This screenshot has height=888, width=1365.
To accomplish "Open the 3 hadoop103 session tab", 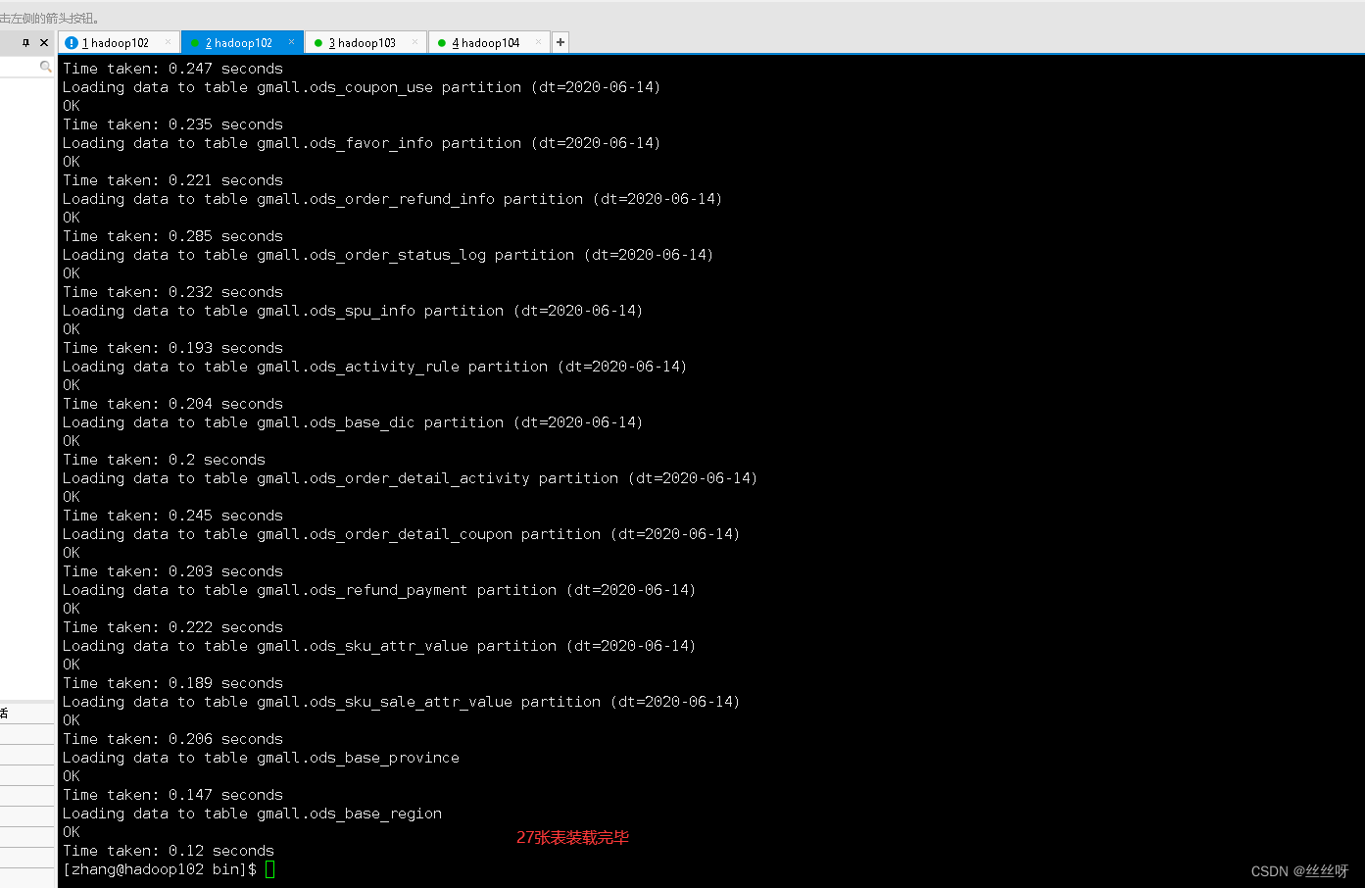I will 366,42.
